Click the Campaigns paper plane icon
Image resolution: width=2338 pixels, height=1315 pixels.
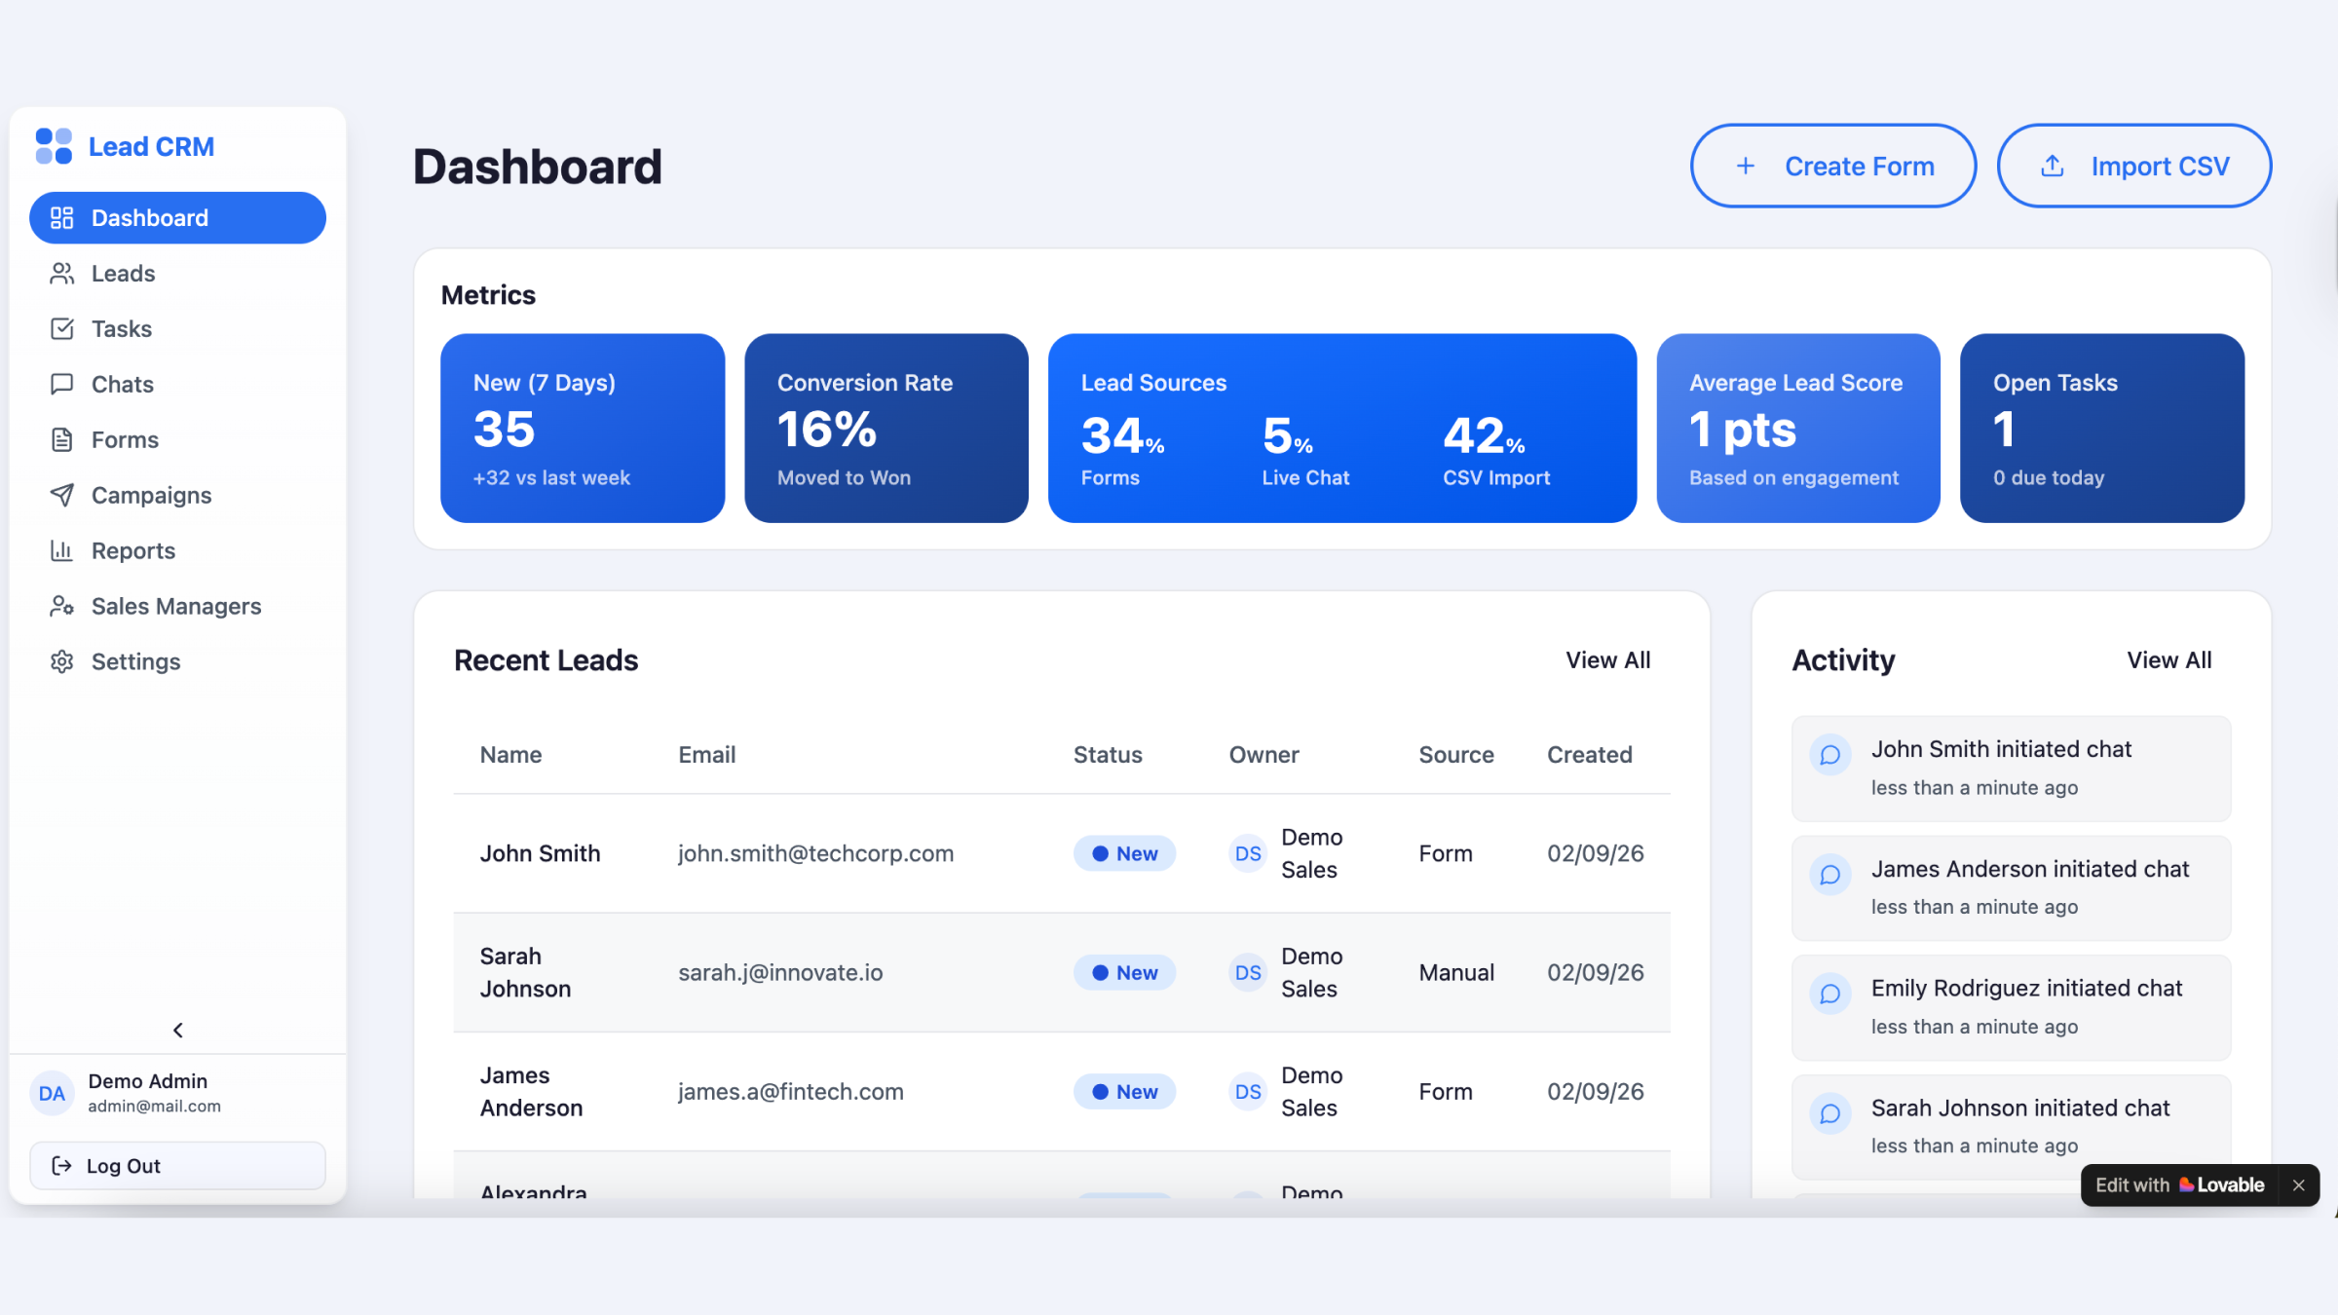tap(61, 496)
